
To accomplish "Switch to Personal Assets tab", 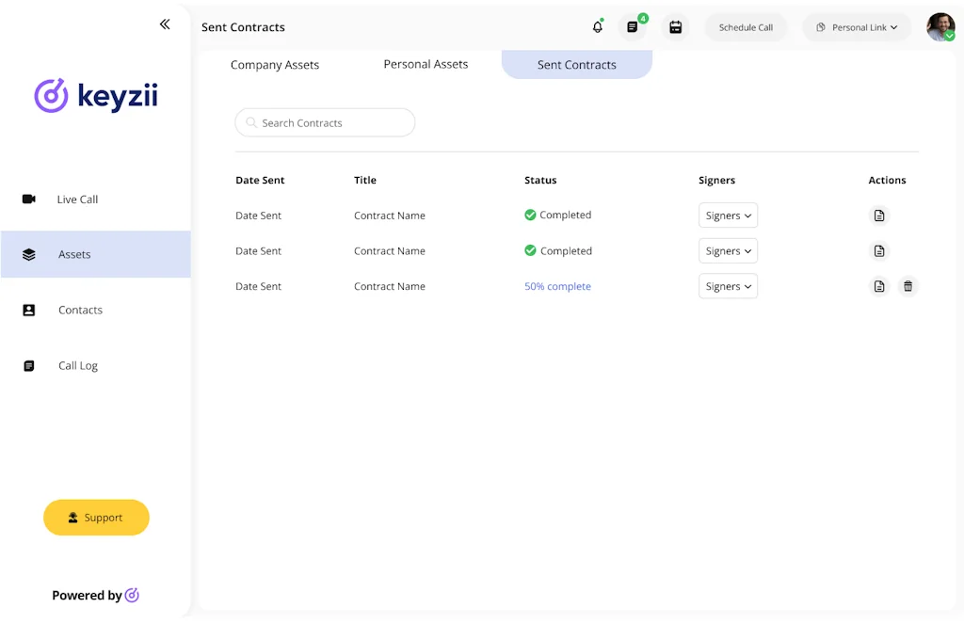I will 426,64.
